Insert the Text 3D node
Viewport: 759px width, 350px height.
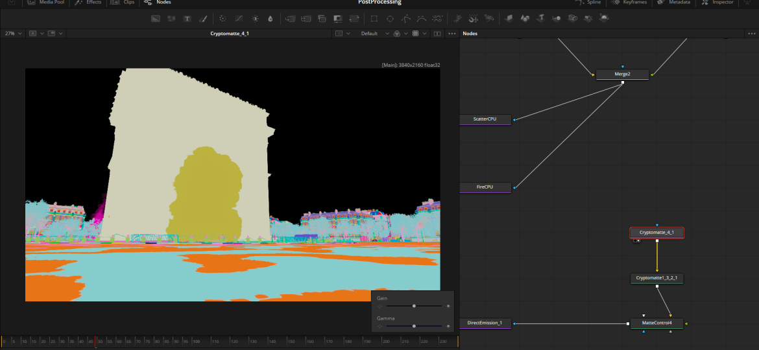[x=540, y=18]
